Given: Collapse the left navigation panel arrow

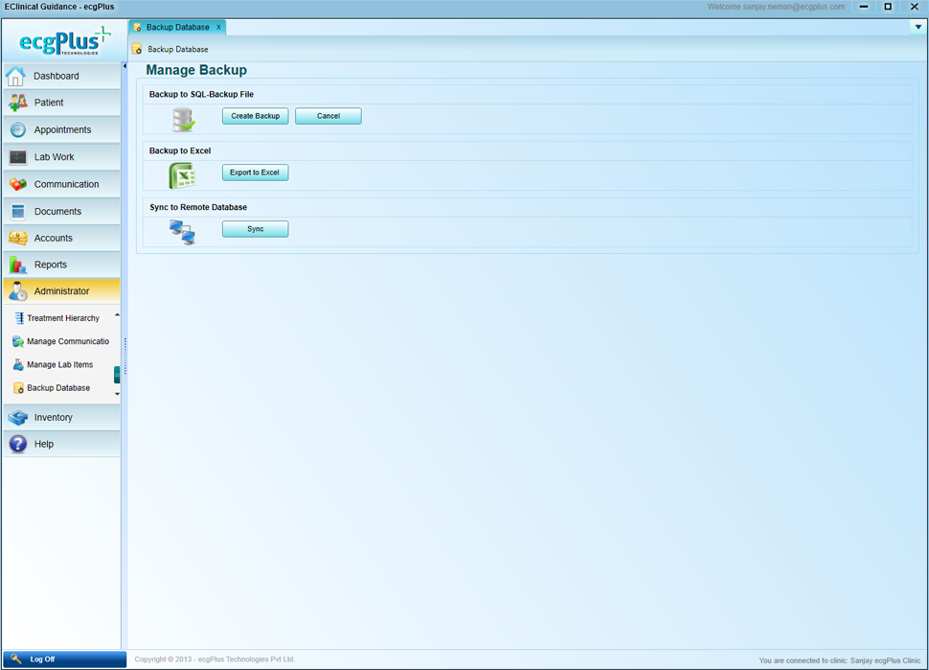Looking at the screenshot, I should pos(125,66).
